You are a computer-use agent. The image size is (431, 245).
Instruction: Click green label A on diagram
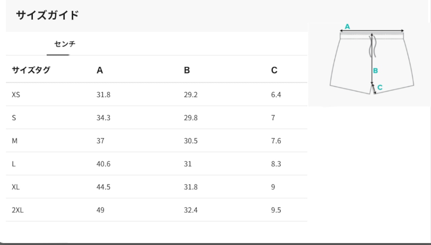point(347,26)
